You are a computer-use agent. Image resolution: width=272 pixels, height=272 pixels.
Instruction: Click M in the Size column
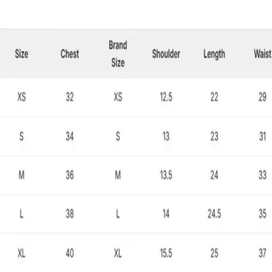pyautogui.click(x=21, y=175)
